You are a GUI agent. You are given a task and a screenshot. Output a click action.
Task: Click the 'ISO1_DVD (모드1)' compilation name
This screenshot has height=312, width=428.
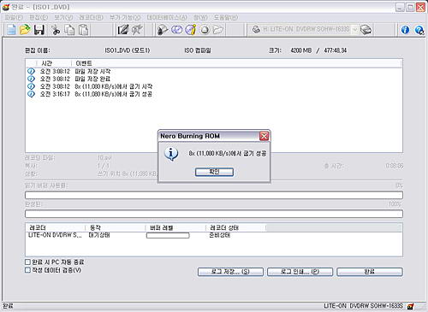128,50
